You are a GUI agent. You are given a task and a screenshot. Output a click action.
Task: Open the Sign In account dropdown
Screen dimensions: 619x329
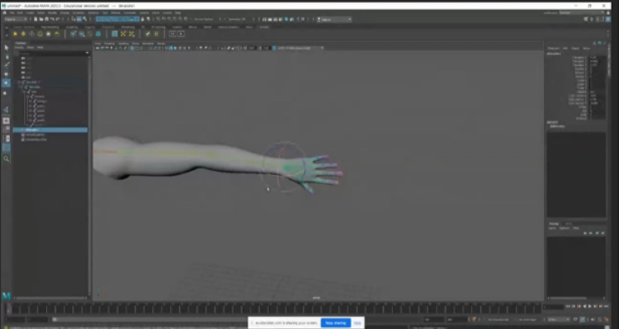point(334,19)
